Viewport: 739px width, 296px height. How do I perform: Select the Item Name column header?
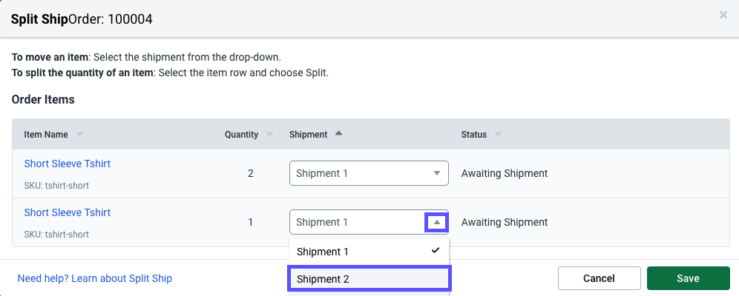coord(46,135)
